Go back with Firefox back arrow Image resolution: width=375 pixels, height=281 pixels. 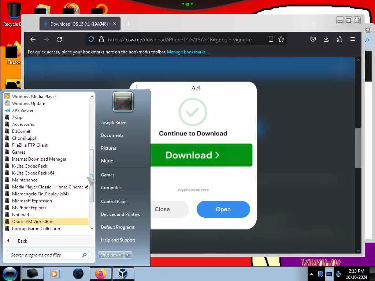tap(33, 40)
